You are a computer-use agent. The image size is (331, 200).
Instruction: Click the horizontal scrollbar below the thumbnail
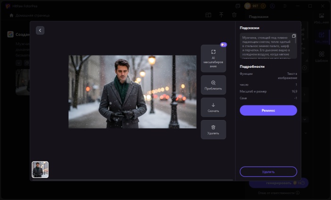click(132, 180)
